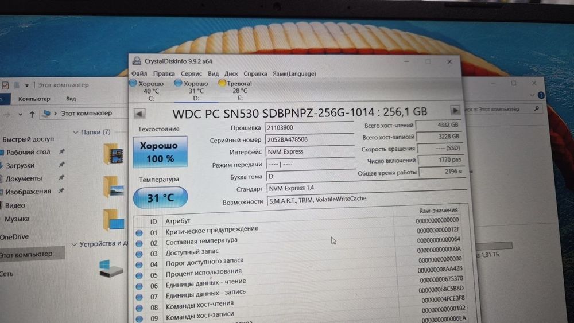Open the Файл menu in CrystalDiskInfo
Image resolution: width=574 pixels, height=323 pixels.
click(x=139, y=73)
